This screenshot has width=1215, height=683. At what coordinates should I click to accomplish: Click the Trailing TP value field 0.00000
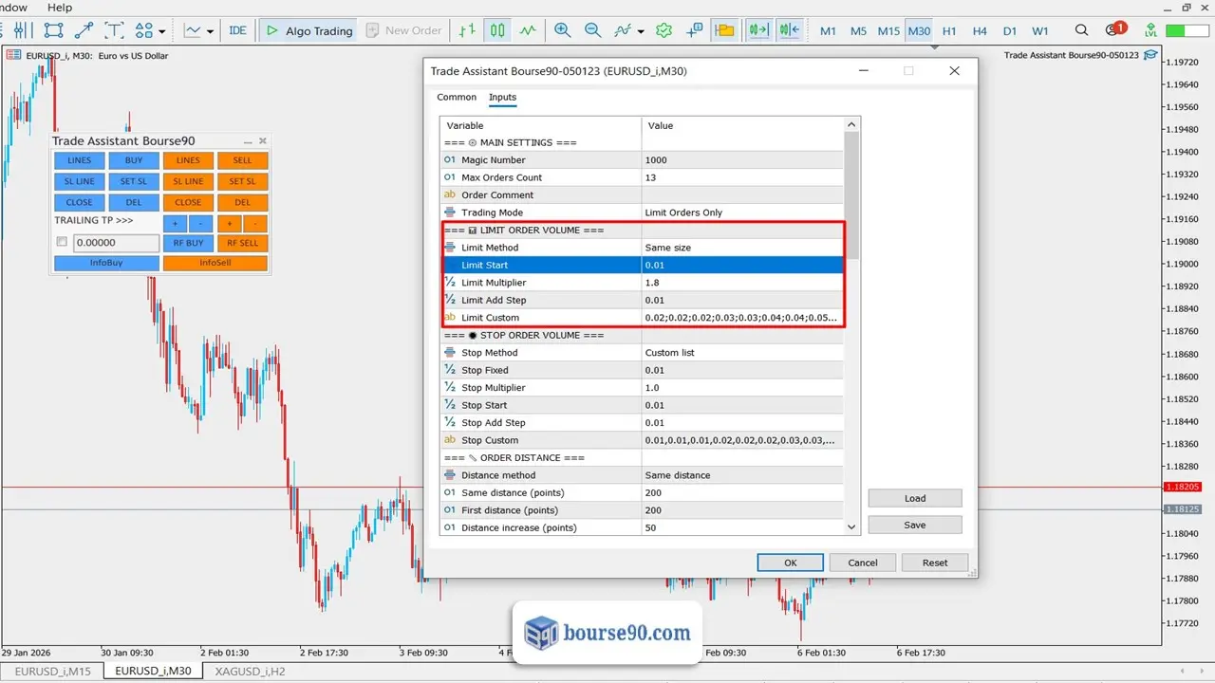click(116, 243)
